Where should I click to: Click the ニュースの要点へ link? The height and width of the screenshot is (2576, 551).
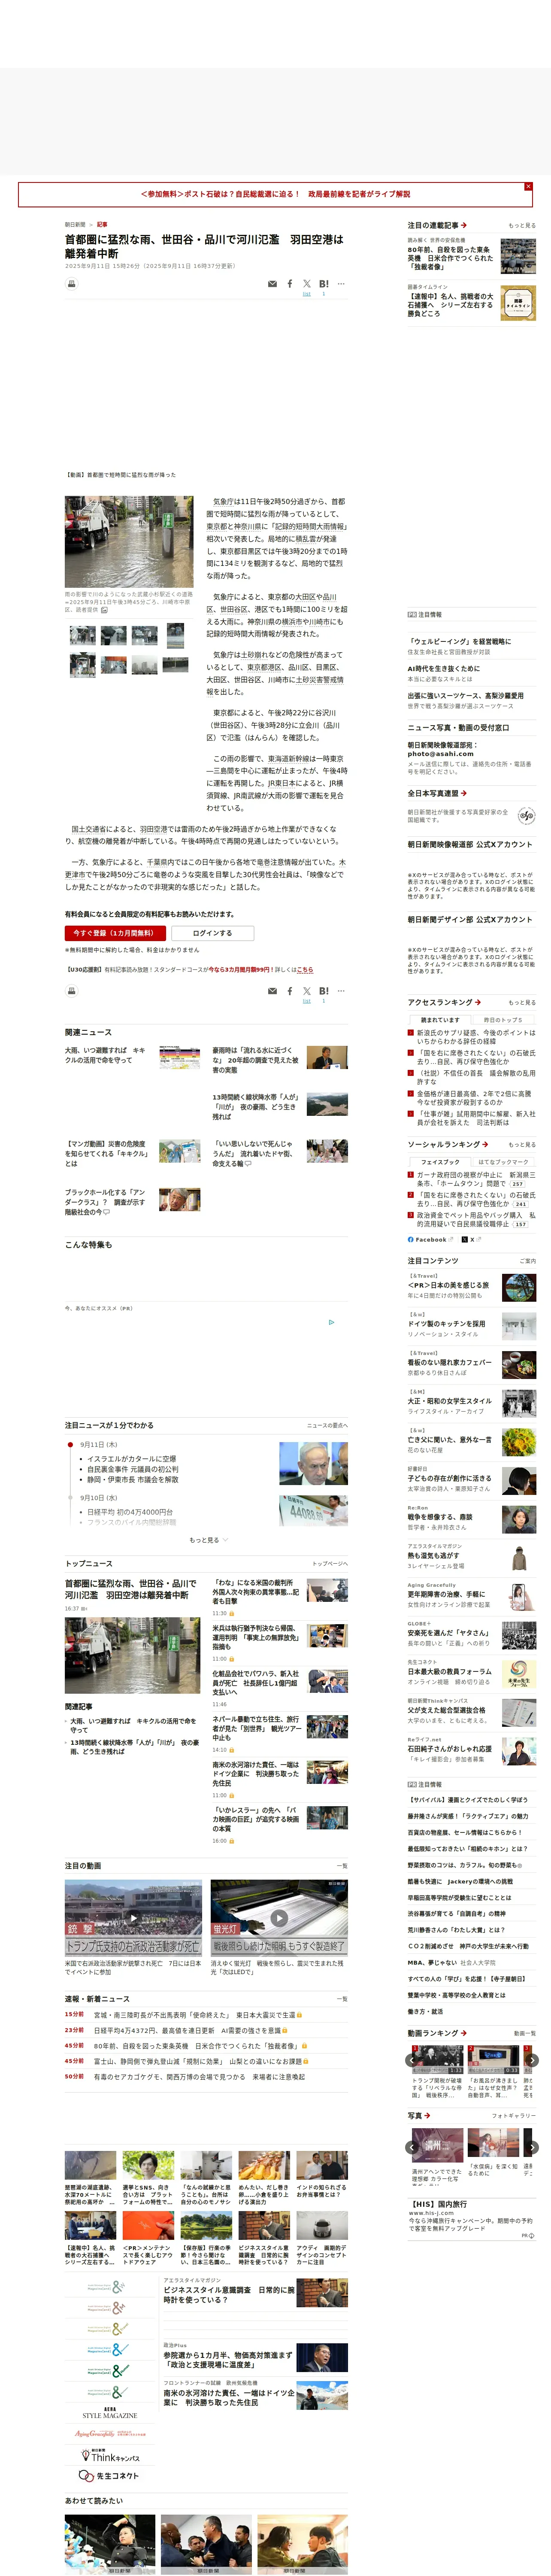pos(327,1426)
